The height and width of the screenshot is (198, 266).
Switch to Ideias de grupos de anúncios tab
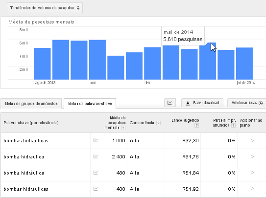(31, 104)
